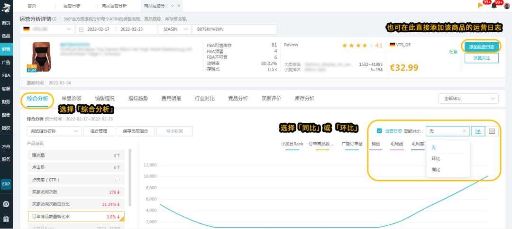Click the product thumbnail image
This screenshot has height=229, width=512.
40,57
